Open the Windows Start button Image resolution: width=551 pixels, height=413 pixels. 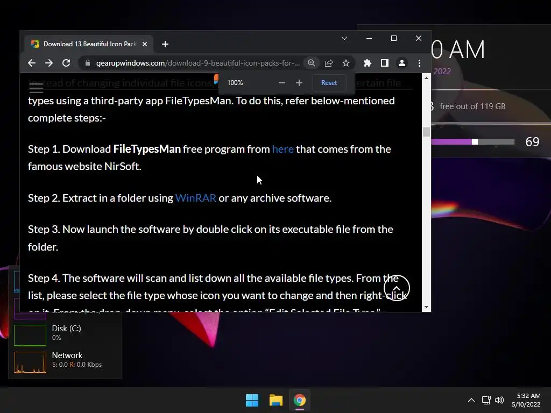tap(252, 400)
